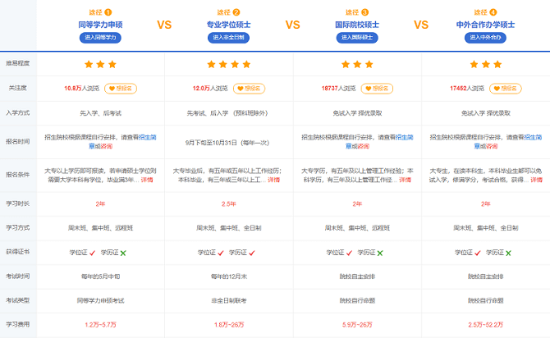The image size is (550, 338).
Task: Expand 详情 in 同等学力申硕 报名条件
Action: click(x=146, y=179)
